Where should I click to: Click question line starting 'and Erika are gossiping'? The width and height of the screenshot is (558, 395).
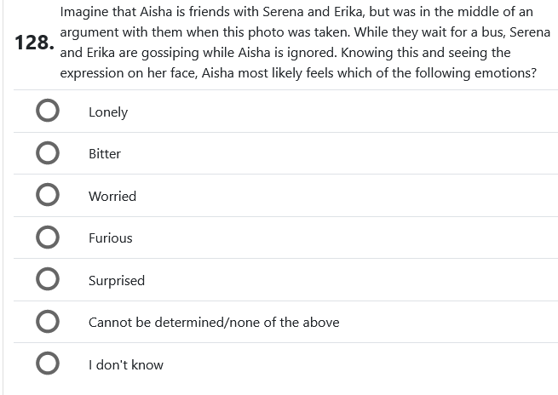tap(285, 53)
